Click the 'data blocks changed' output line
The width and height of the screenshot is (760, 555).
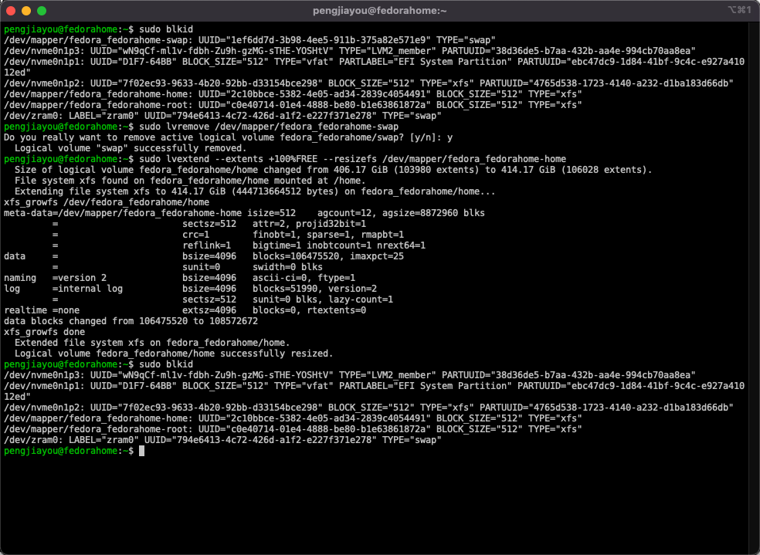[131, 320]
